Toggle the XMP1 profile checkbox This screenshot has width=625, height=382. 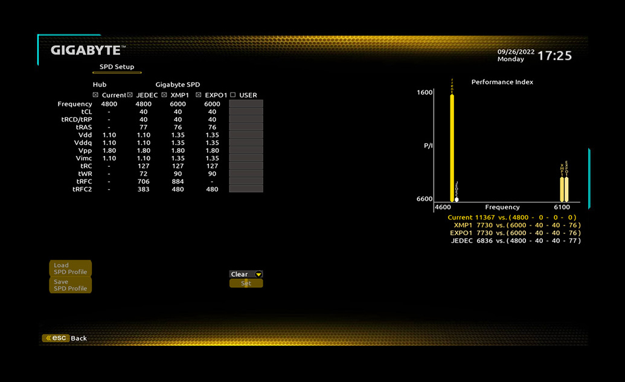pos(164,95)
